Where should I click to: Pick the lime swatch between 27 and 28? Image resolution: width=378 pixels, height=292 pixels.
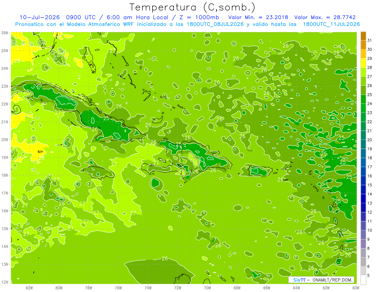click(x=363, y=72)
